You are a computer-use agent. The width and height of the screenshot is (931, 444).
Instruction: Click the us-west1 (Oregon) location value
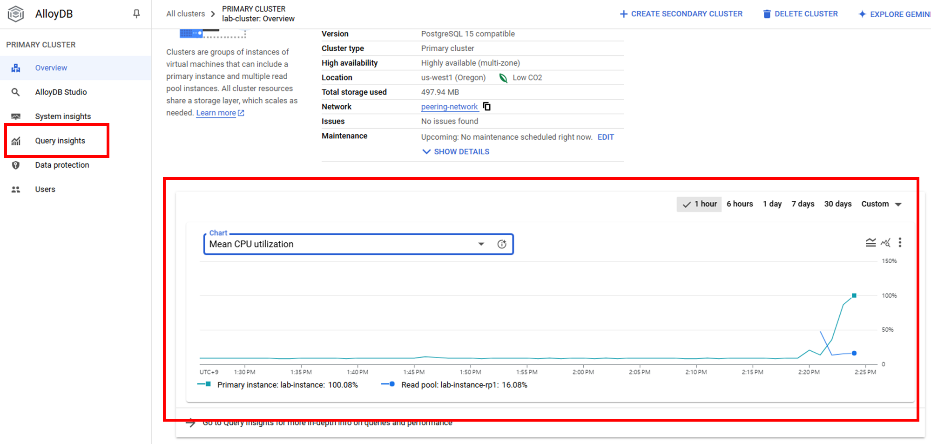tap(453, 78)
